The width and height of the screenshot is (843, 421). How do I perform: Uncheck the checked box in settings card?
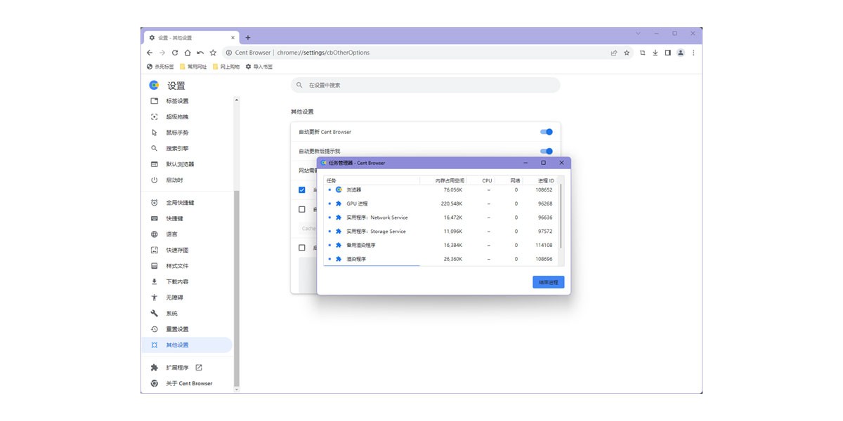(x=302, y=190)
